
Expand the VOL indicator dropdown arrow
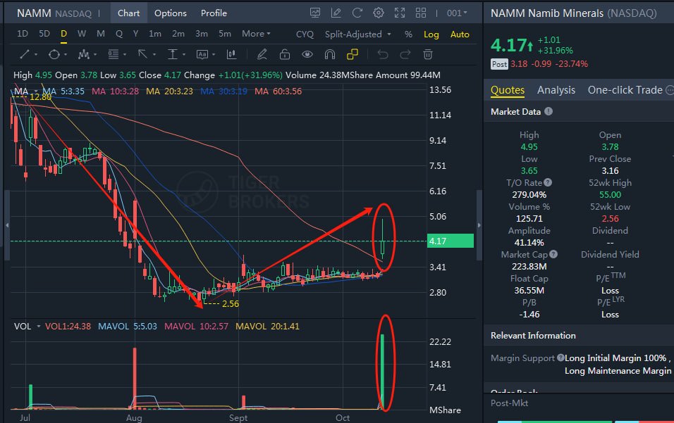tap(38, 327)
